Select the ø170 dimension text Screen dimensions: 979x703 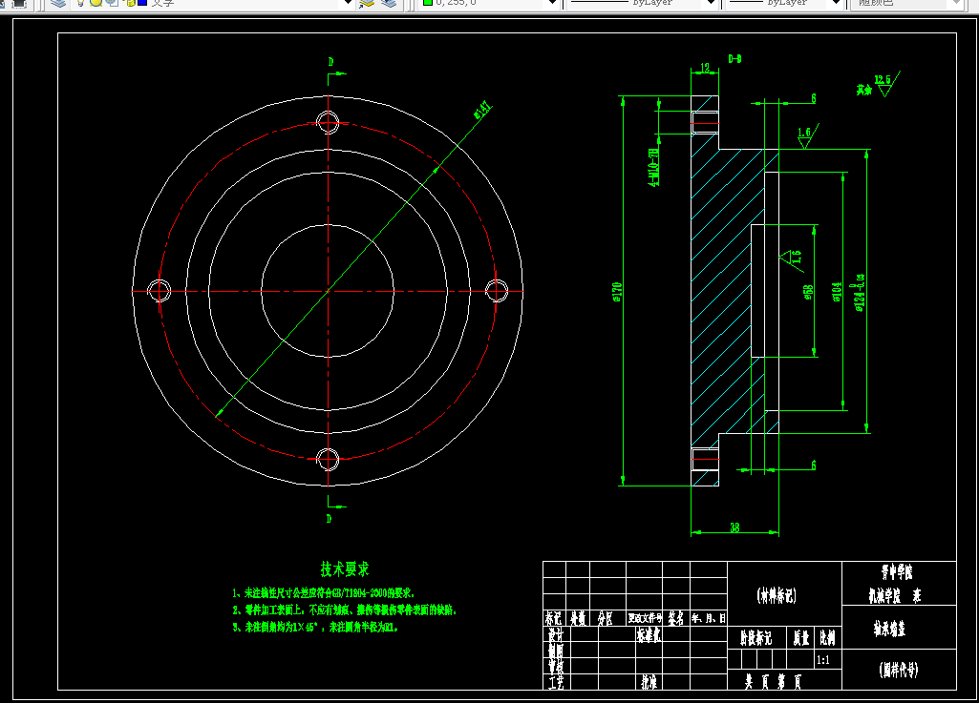tap(617, 292)
